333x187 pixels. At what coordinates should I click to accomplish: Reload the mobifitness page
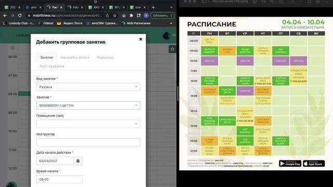point(20,16)
